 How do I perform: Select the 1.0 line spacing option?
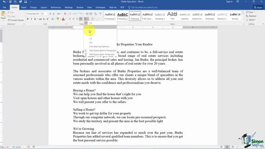pyautogui.click(x=100, y=23)
